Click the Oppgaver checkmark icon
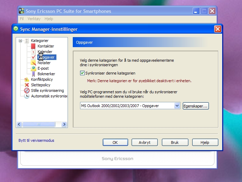This screenshot has width=242, height=182. tap(33, 57)
